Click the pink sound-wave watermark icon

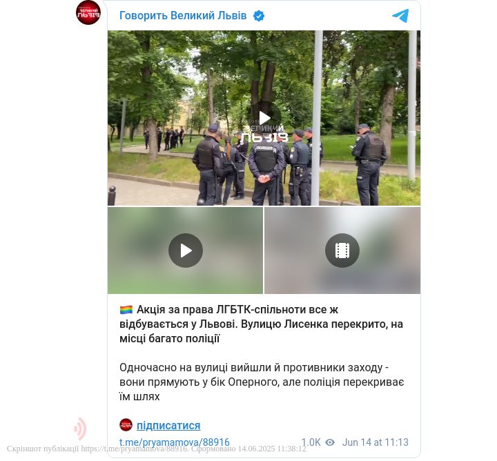[x=80, y=429]
